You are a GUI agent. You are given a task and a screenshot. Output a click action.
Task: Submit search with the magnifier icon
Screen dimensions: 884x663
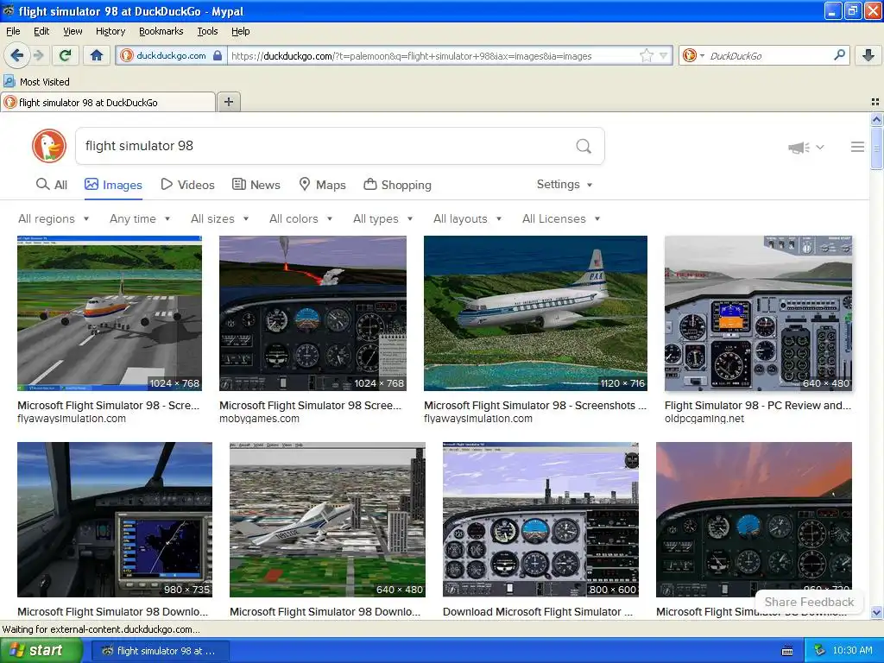click(584, 146)
